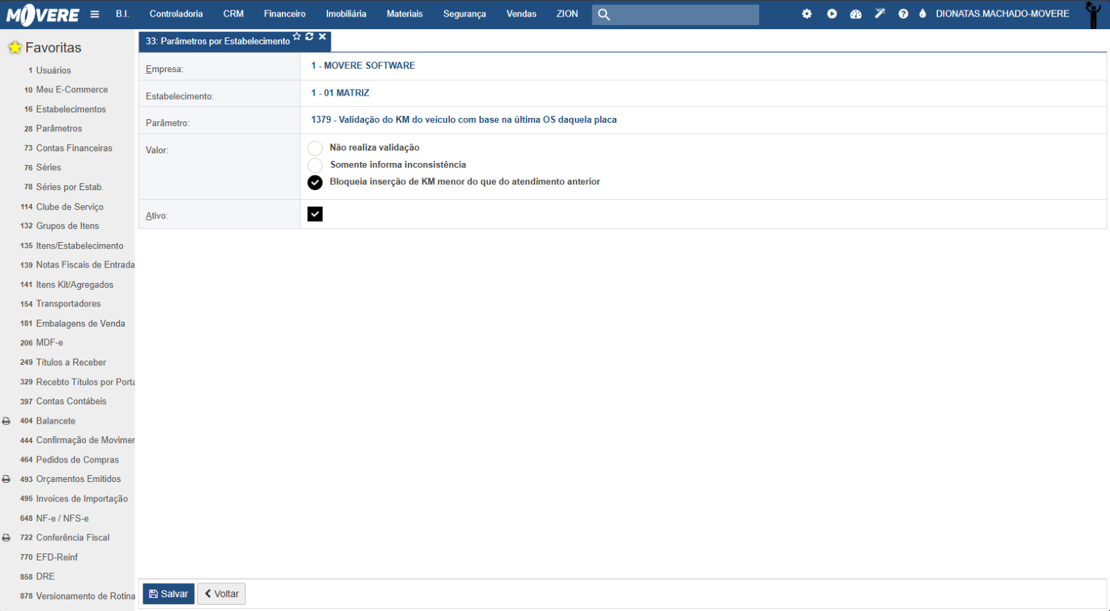Open favorite '154 Transportadores'
1110x611 pixels.
(x=60, y=304)
